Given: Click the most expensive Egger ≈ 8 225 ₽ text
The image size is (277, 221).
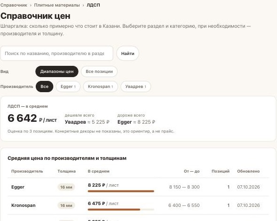Looking at the screenshot, I should pyautogui.click(x=136, y=122).
